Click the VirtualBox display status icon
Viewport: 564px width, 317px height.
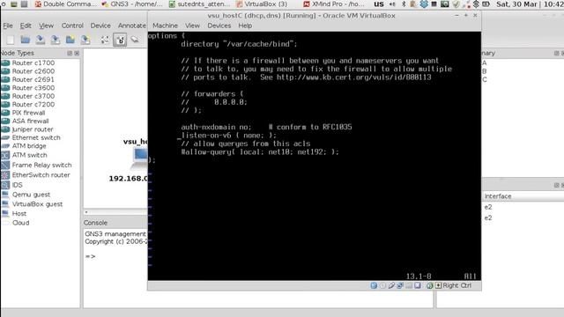[x=417, y=285]
